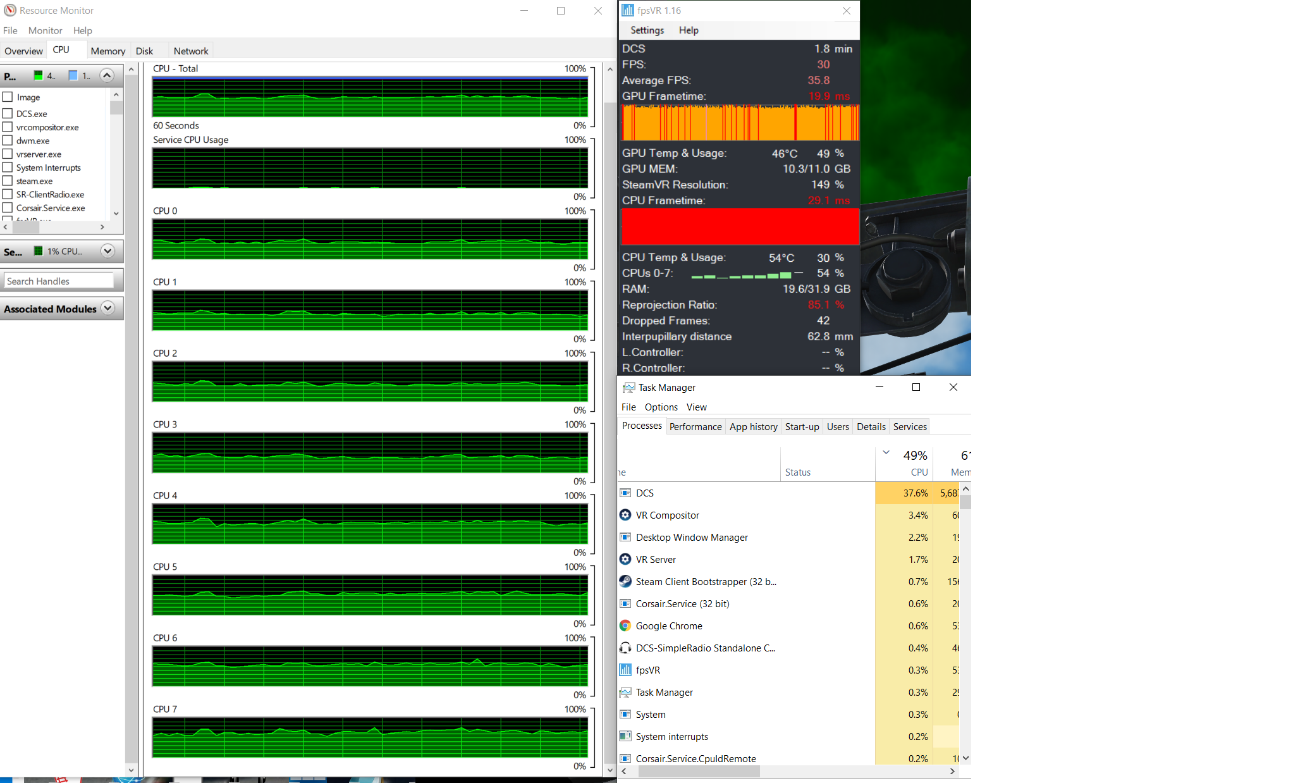Open the Monitor menu in Resource Monitor

click(x=45, y=30)
